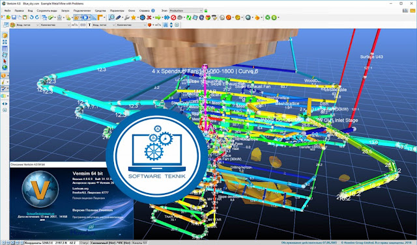Screen dimensions: 417x245
Task: Click the website link under the V logo
Action: tap(40, 213)
